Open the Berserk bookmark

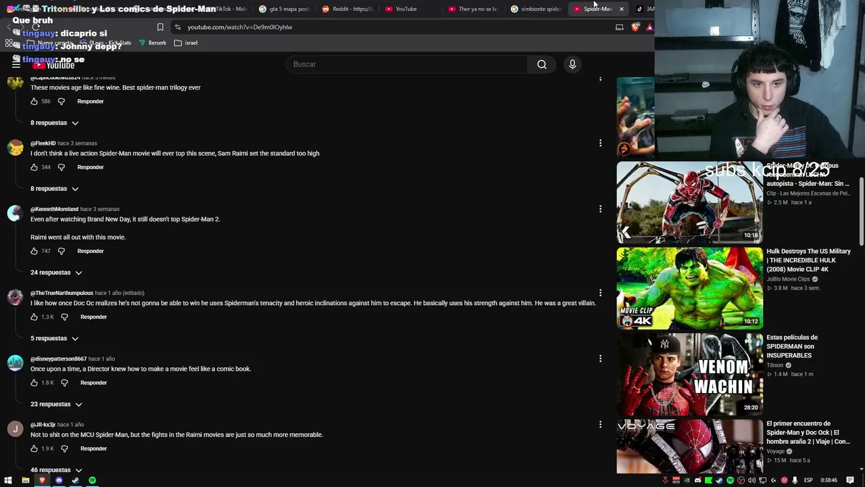click(153, 43)
